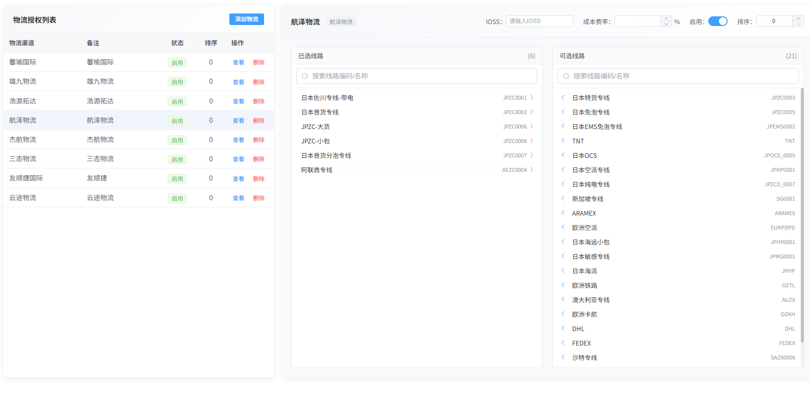The image size is (810, 397).
Task: Add 日本纯电专线 using left arrow
Action: (563, 184)
